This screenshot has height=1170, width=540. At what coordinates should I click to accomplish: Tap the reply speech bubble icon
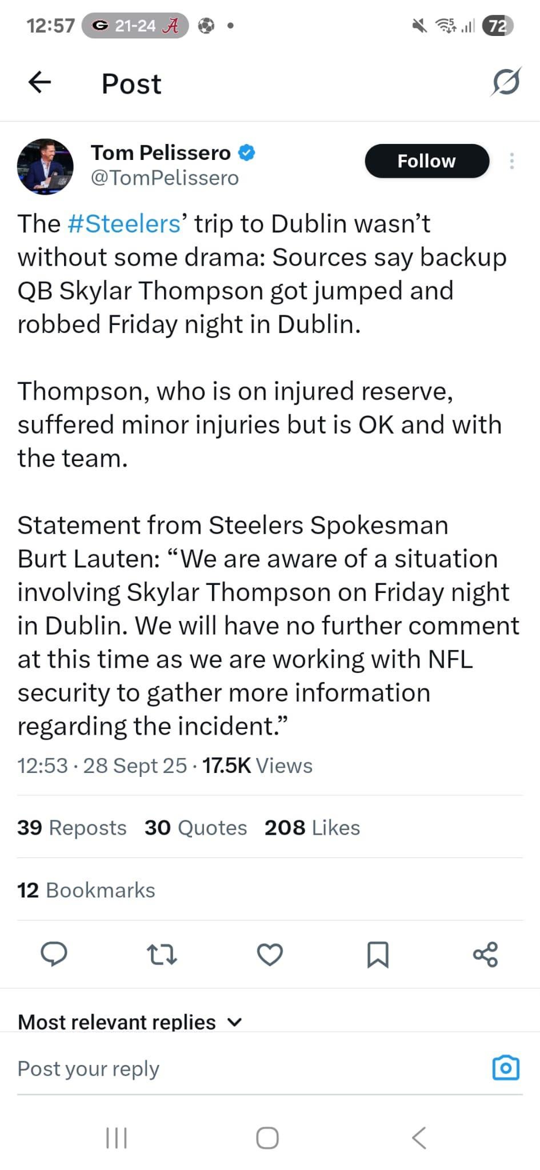point(54,955)
